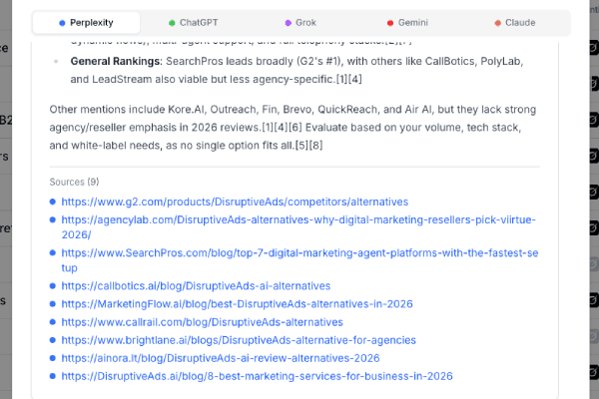This screenshot has width=599, height=399.
Task: Open the ainora.lt review alternatives link
Action: (221, 358)
